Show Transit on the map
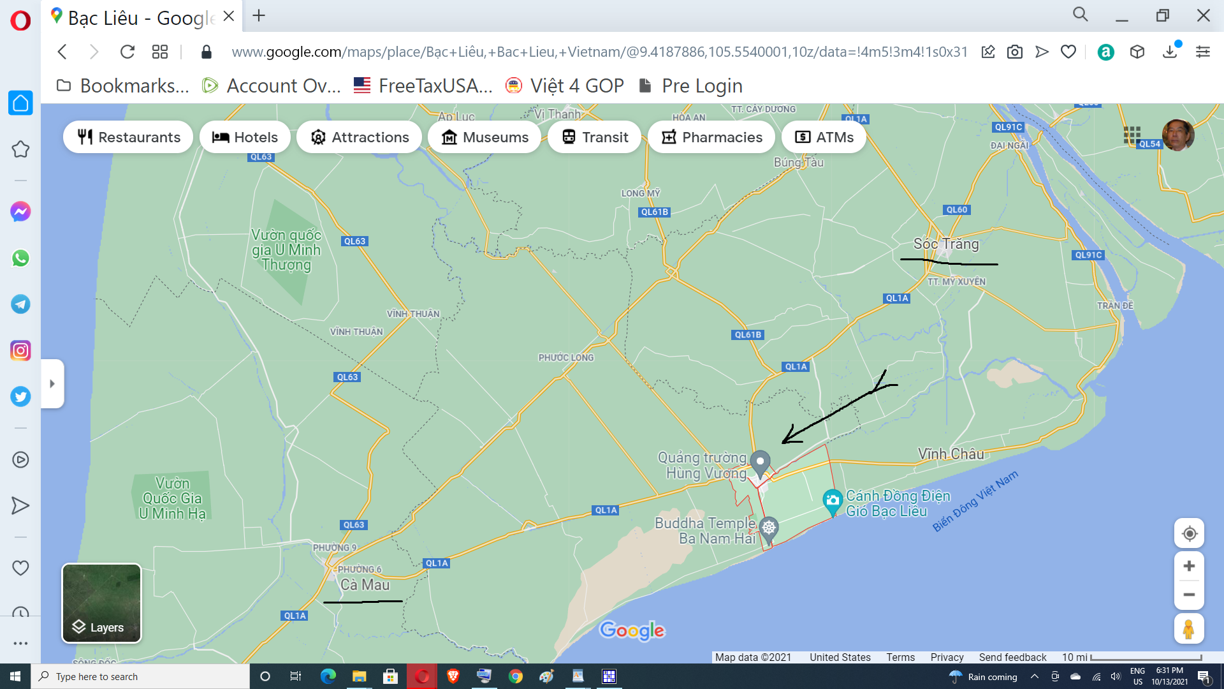1224x689 pixels. 594,137
